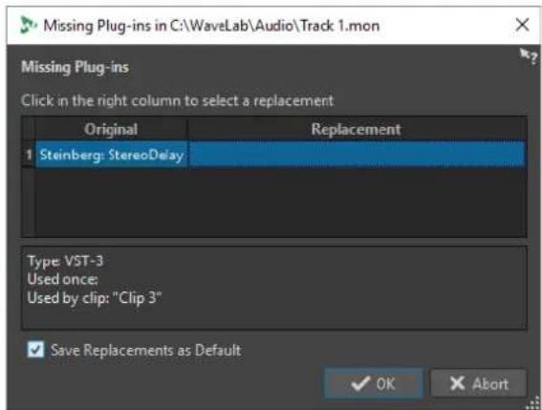Close the Missing Plug-ins dialog window

[x=522, y=25]
